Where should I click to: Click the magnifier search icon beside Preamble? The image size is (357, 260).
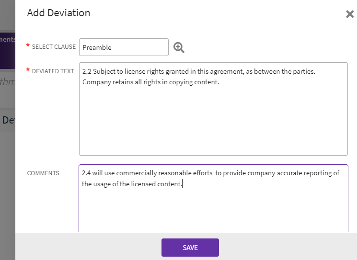pyautogui.click(x=179, y=47)
